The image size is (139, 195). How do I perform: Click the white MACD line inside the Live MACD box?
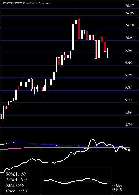pyautogui.click(x=75, y=182)
